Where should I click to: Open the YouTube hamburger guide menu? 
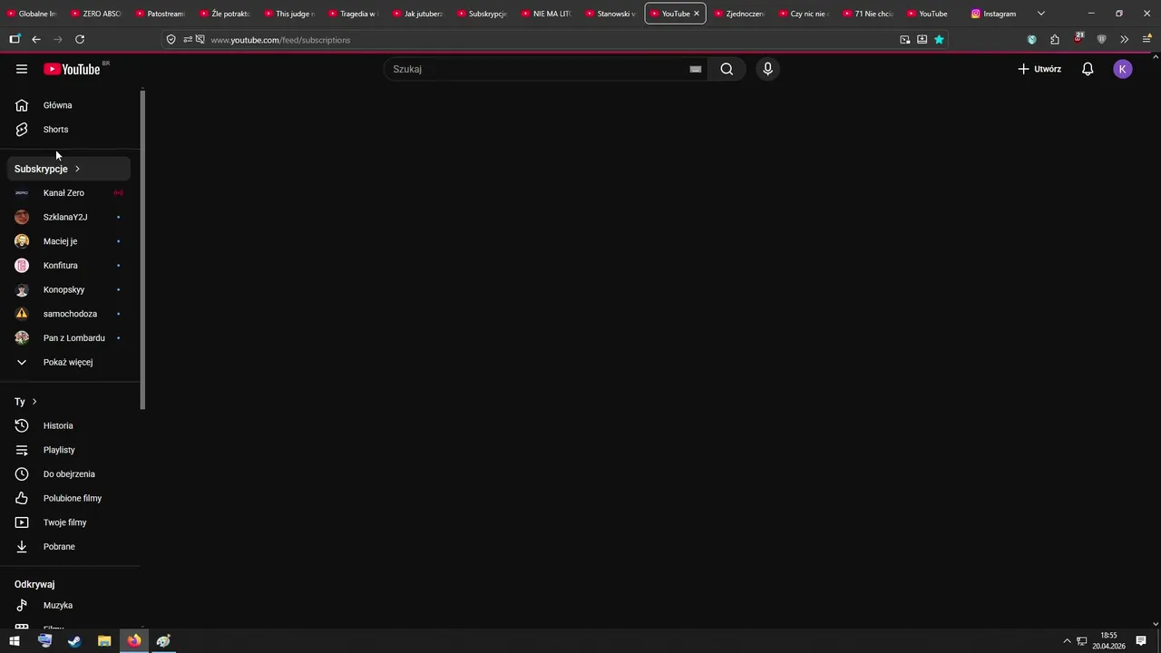tap(22, 69)
